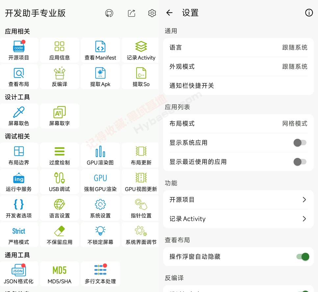The image size is (318, 292).
Task: Tap the 不保留应用 tile
Action: (x=60, y=235)
